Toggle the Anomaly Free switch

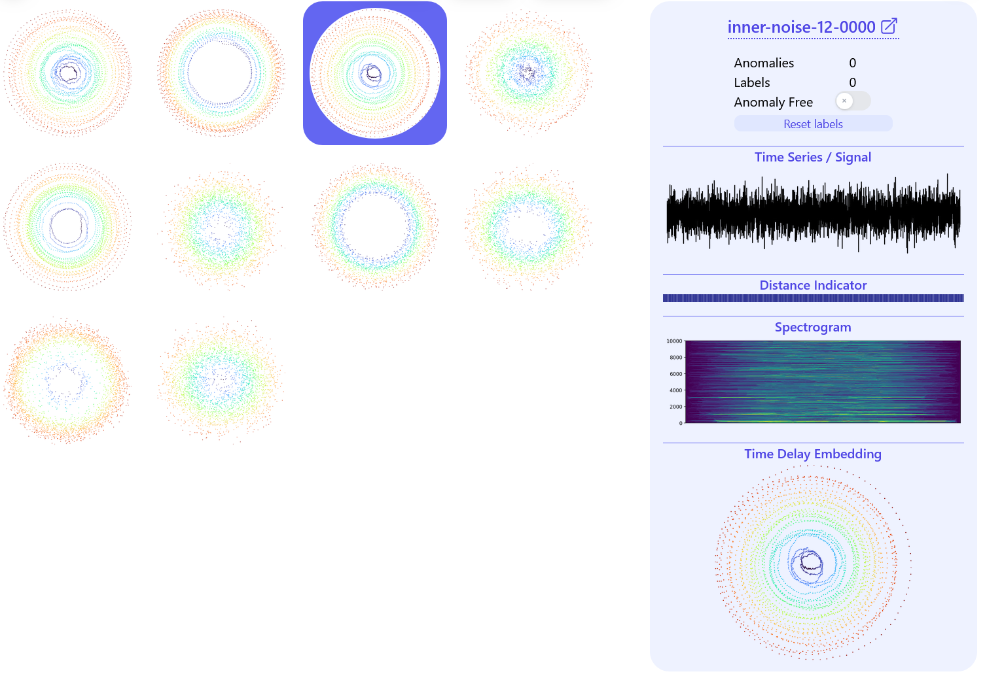(x=852, y=101)
